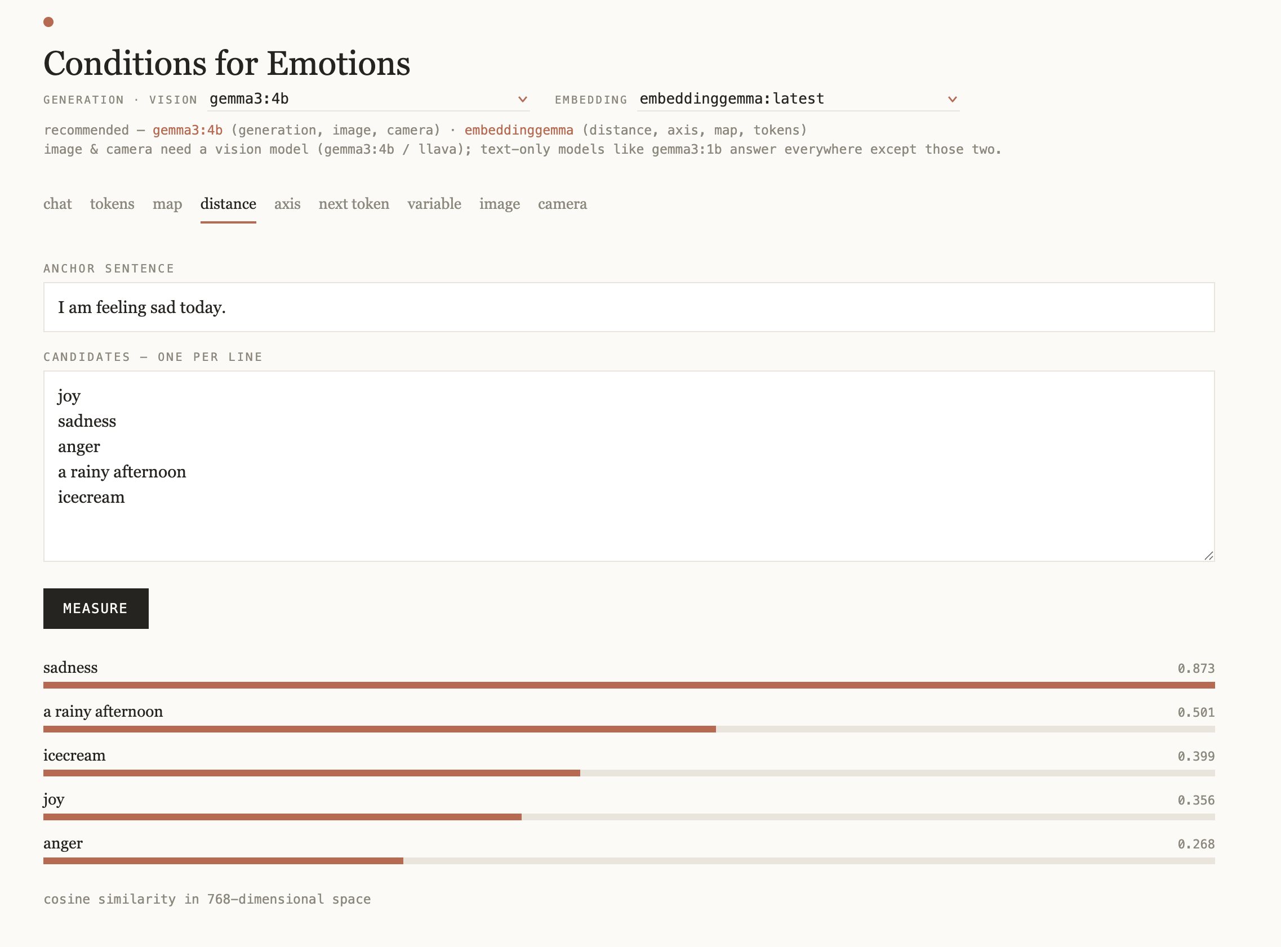
Task: Click the joy similarity bar
Action: coord(629,817)
